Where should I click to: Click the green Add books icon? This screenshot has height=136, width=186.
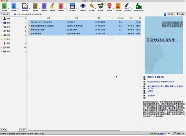(x=4, y=6)
